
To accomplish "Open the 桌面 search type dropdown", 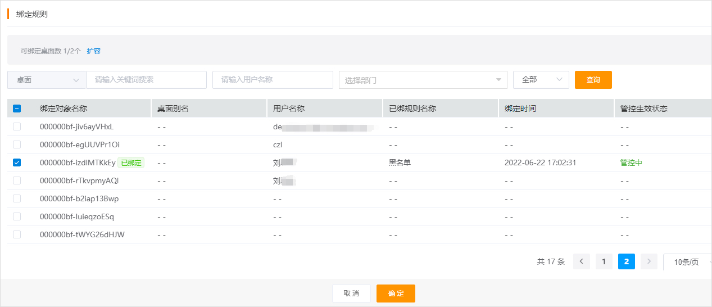I will pyautogui.click(x=47, y=80).
